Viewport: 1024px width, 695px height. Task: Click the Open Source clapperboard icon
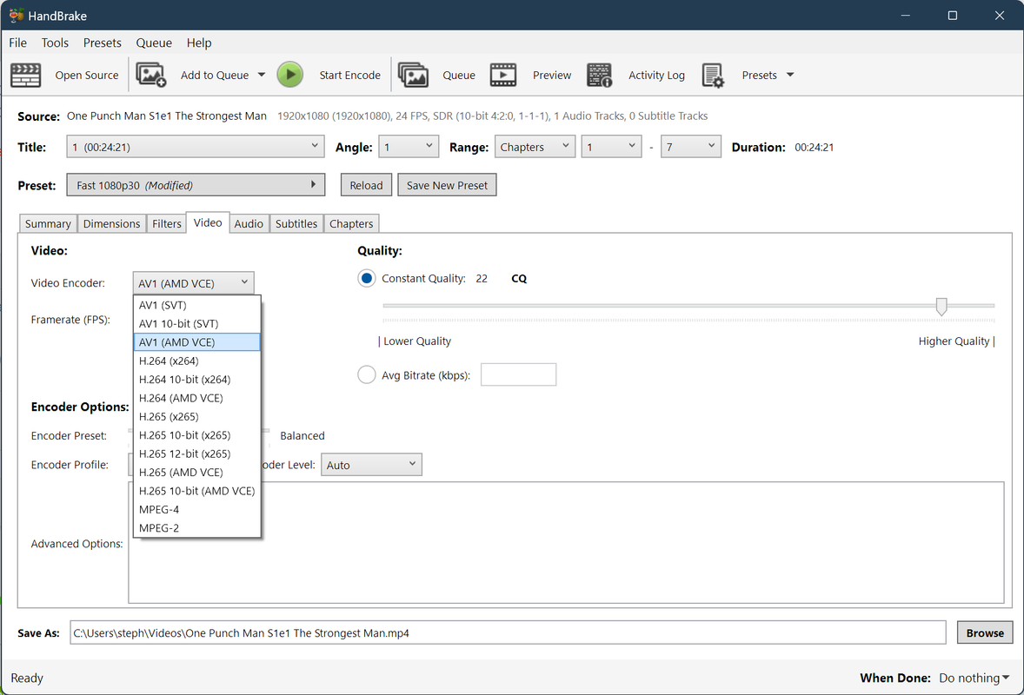[x=25, y=75]
